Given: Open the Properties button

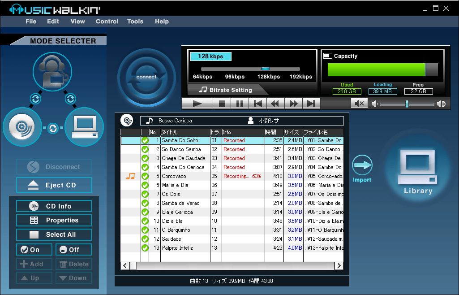Looking at the screenshot, I should tap(54, 220).
